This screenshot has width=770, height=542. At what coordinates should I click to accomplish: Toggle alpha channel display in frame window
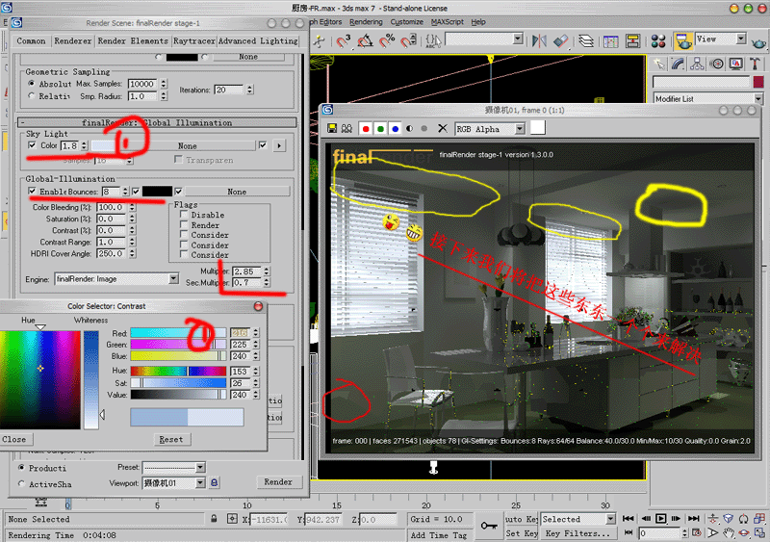pos(410,129)
